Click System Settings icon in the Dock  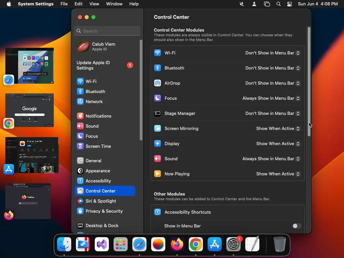point(233,244)
